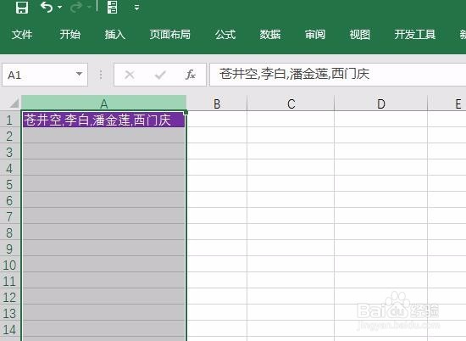Click the Insert Function fx icon
The height and width of the screenshot is (341, 466).
[x=190, y=75]
